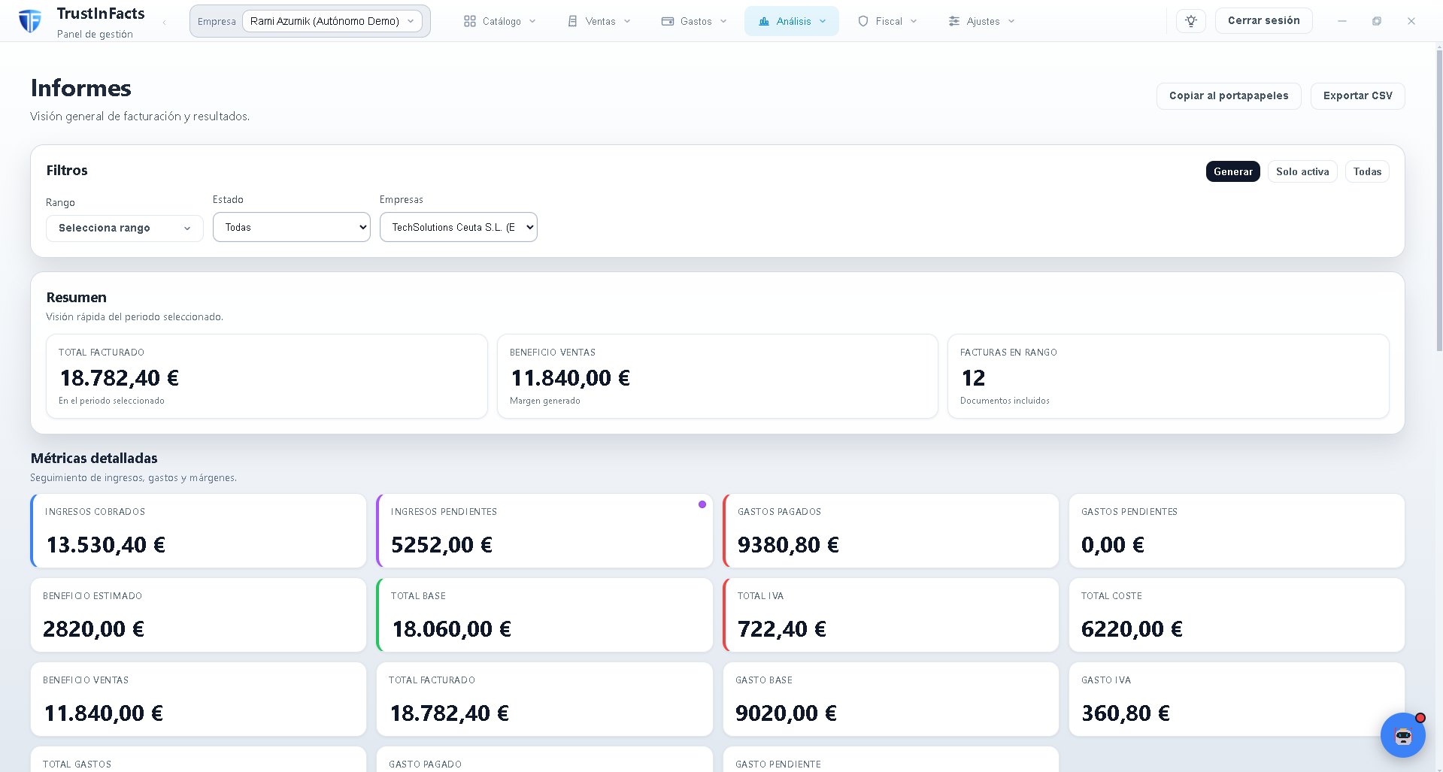This screenshot has height=772, width=1443.
Task: Click Gastos pendientes value 0,00 €
Action: click(x=1113, y=545)
